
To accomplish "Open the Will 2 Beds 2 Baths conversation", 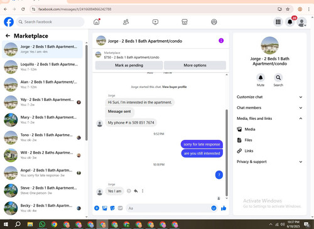I will pos(42,156).
